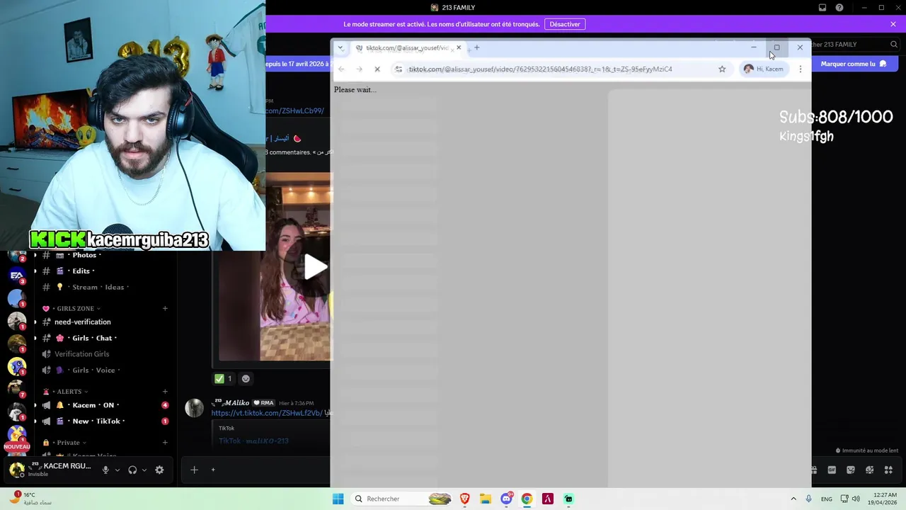
Task: Bookmark this page with star icon
Action: point(722,69)
